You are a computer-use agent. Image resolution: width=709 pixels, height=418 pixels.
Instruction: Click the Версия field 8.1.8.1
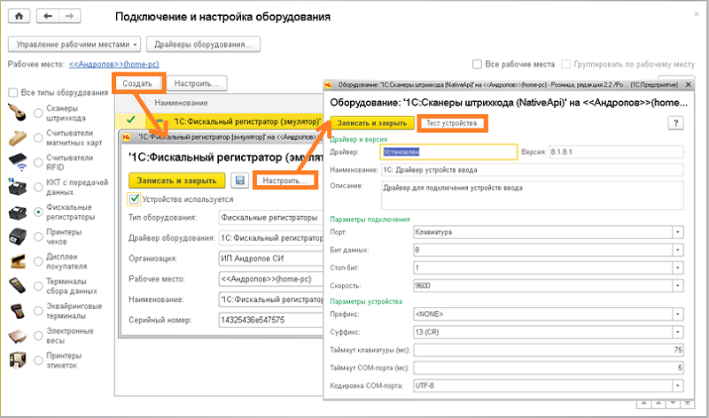click(x=616, y=152)
